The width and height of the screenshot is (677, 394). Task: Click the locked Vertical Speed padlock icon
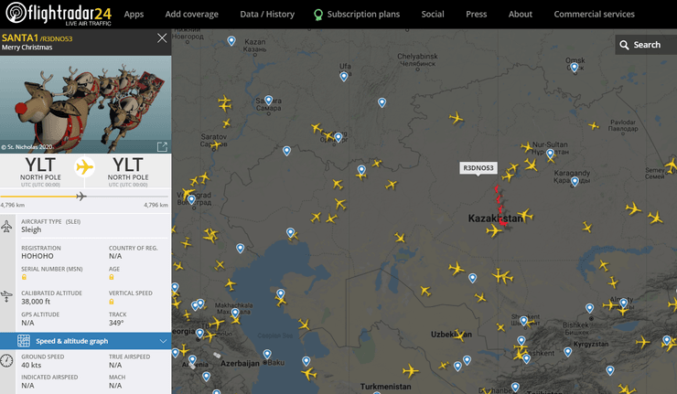[x=112, y=302]
